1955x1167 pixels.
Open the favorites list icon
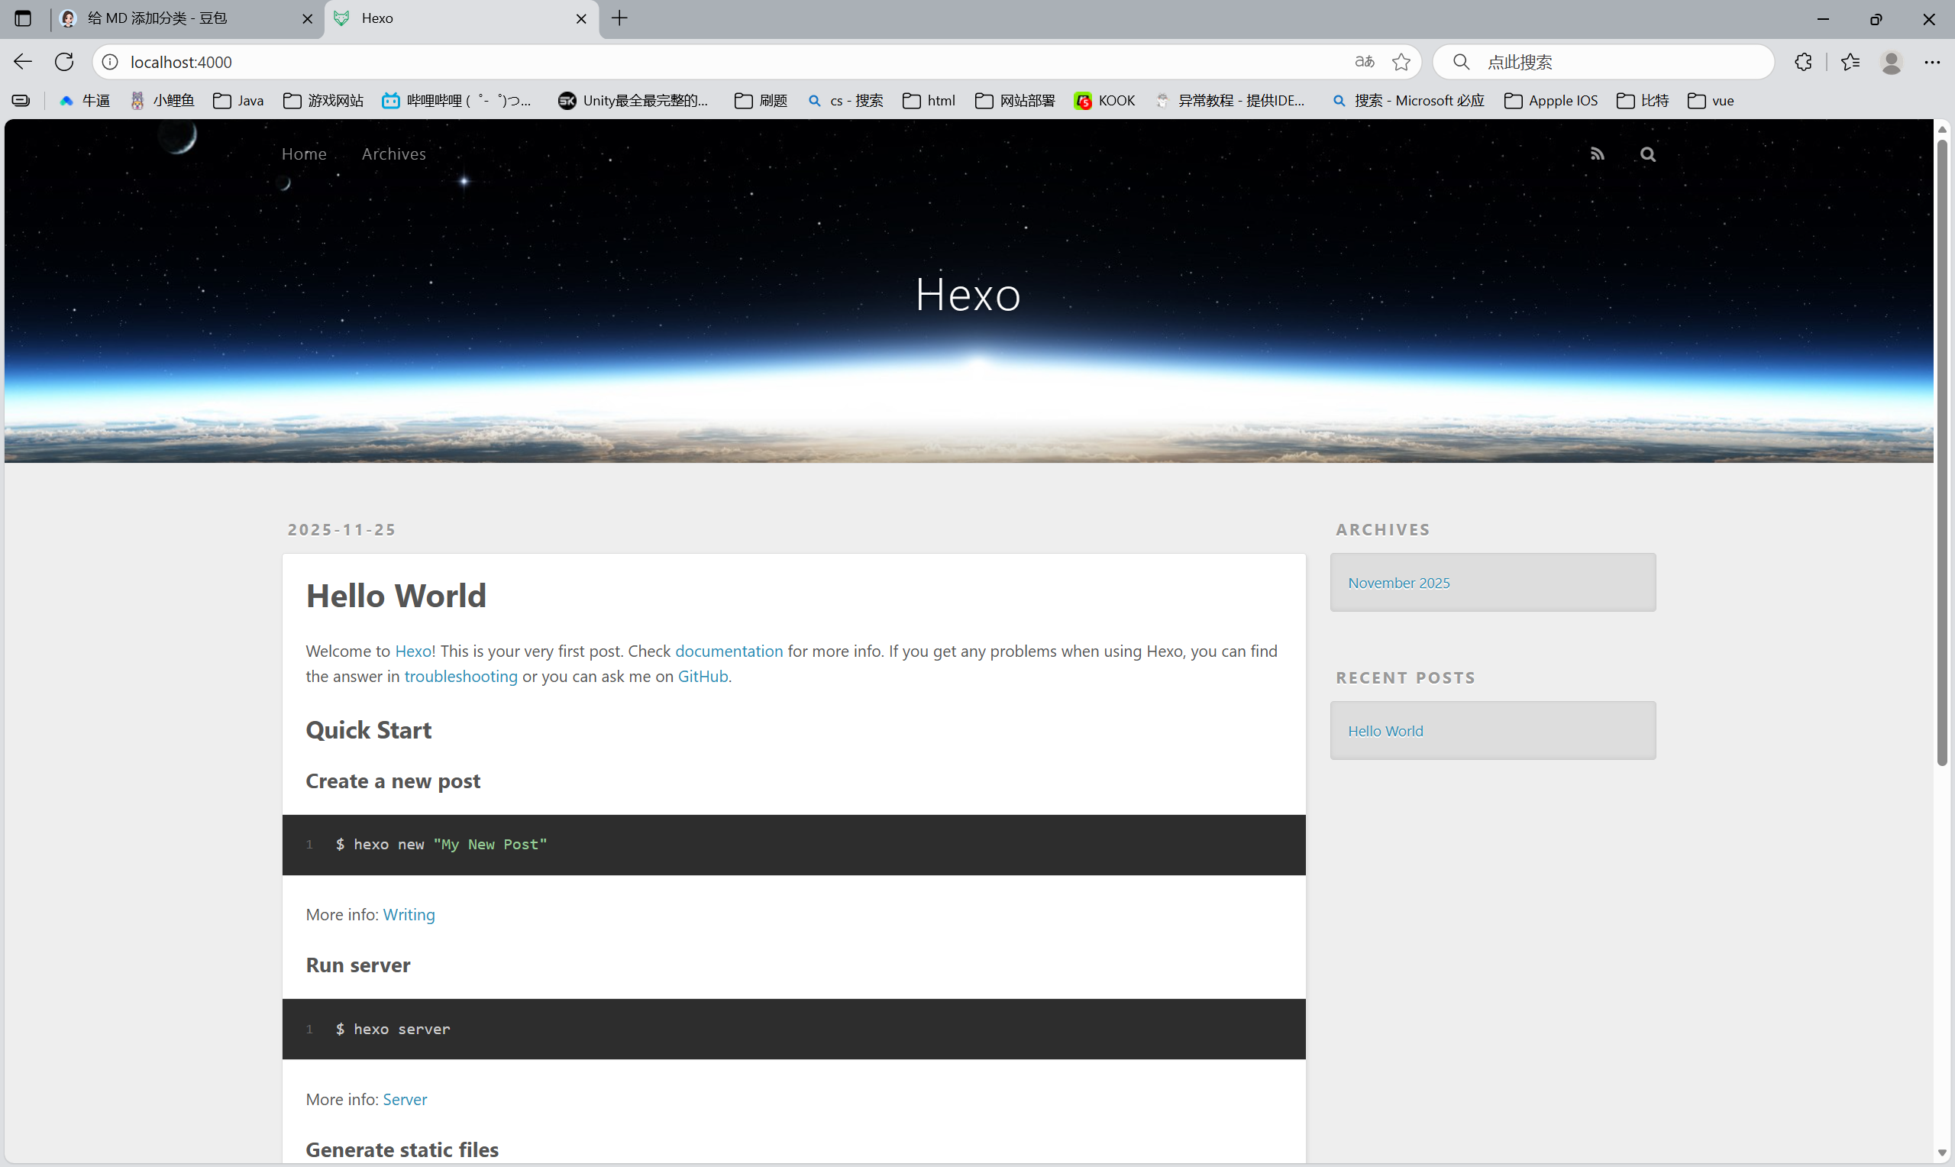point(1850,61)
